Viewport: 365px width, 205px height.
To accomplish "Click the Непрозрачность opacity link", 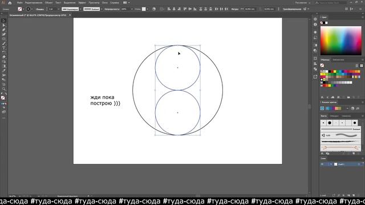I will pos(112,9).
